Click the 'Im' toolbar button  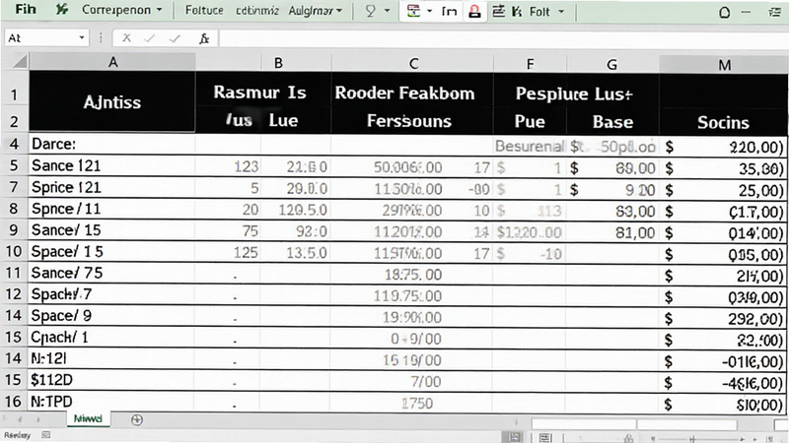[449, 11]
